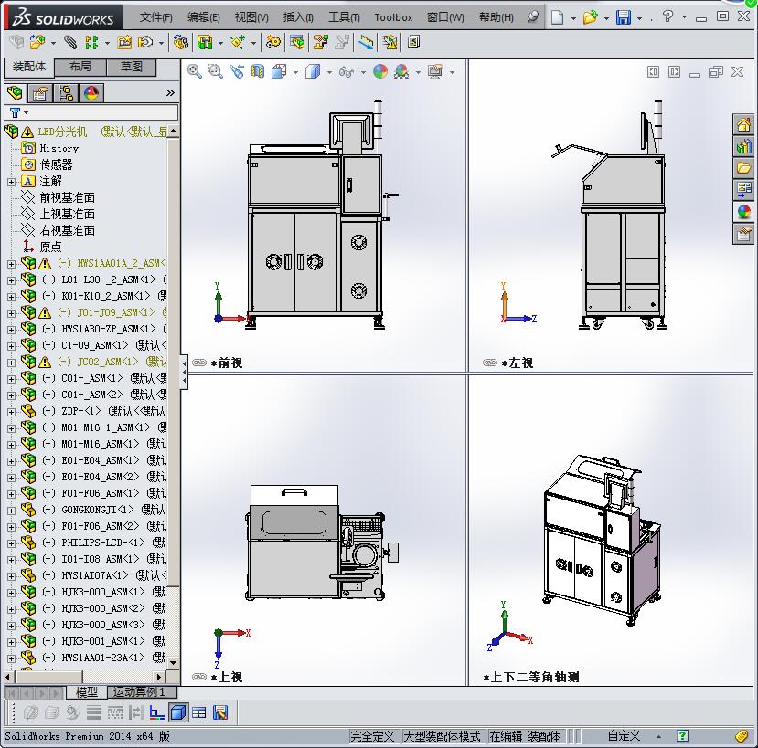758x748 pixels.
Task: Open the Hide/Show Items dropdown arrow
Action: 363,73
